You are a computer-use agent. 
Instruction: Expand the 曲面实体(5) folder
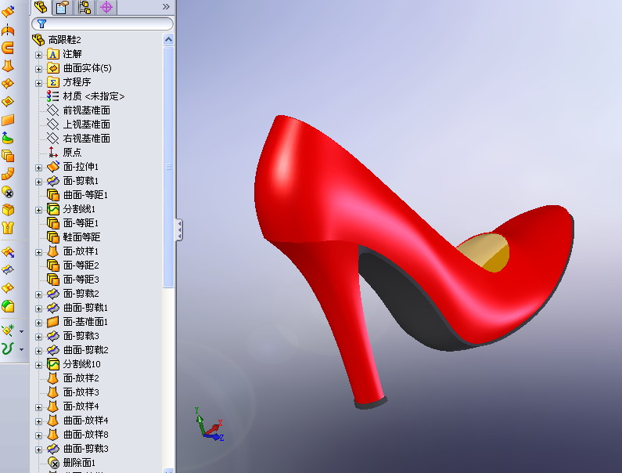click(38, 69)
